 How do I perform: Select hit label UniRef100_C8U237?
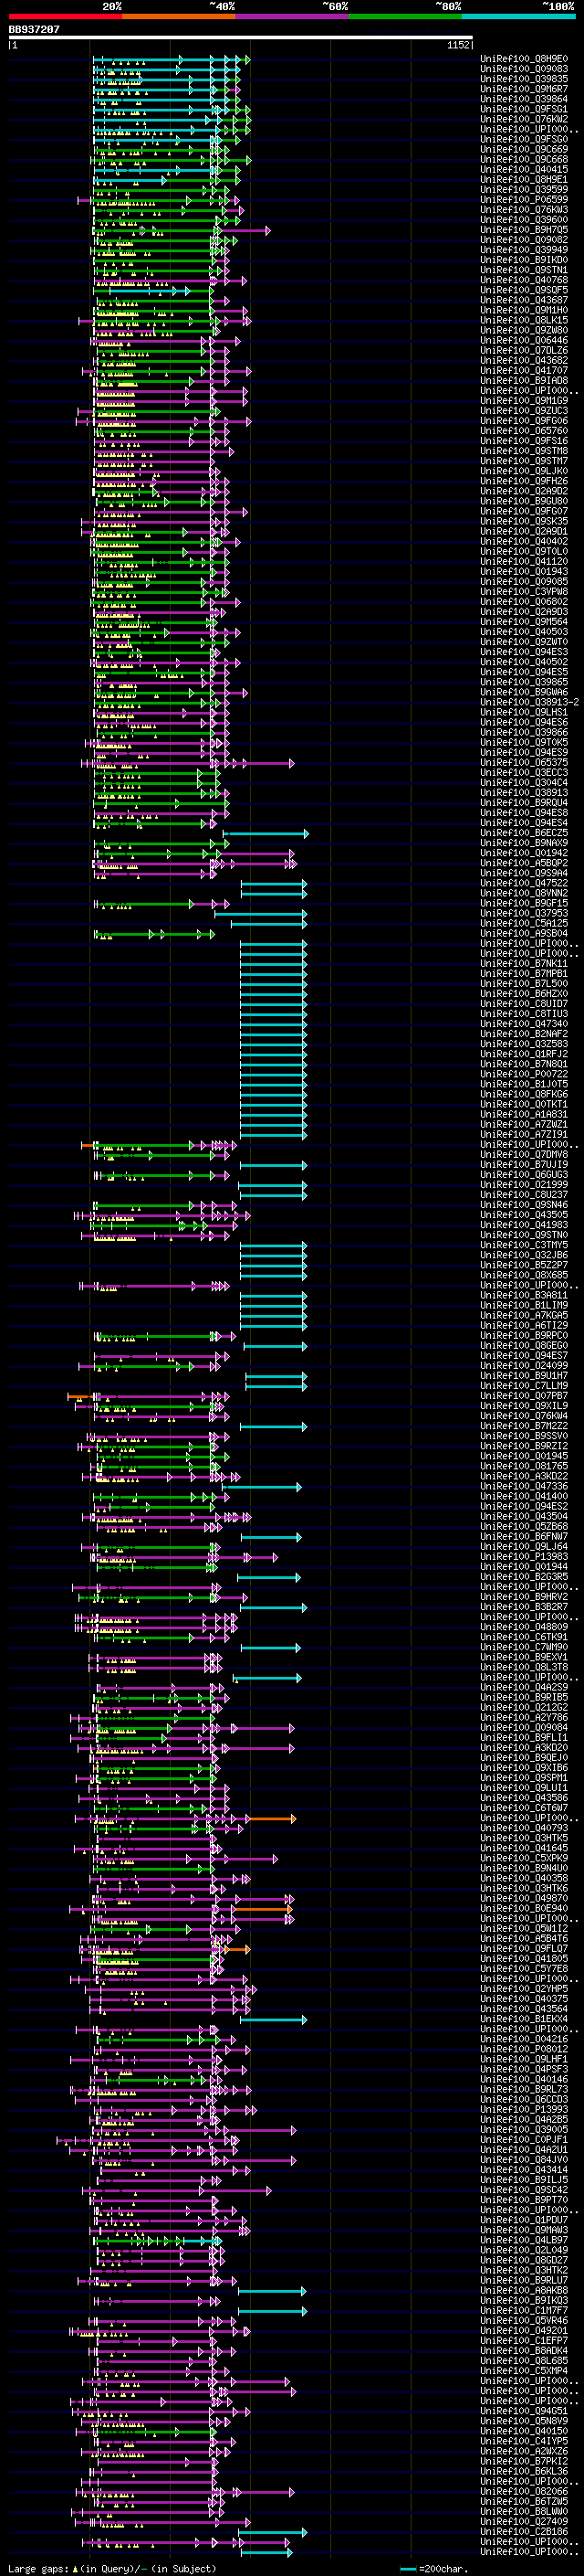tap(524, 1195)
